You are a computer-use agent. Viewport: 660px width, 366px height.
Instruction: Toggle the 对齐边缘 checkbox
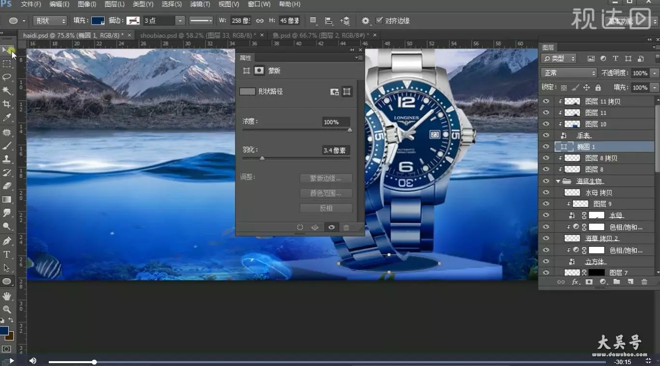tap(379, 20)
